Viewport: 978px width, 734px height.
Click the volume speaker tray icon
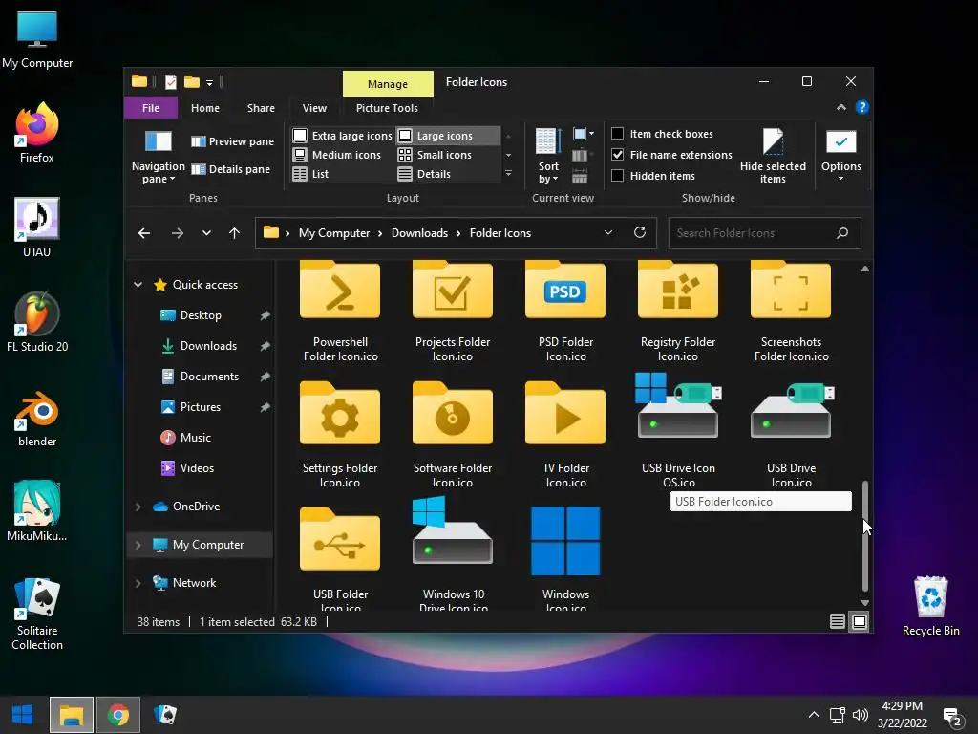861,715
